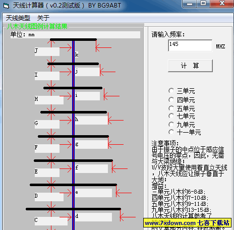This screenshot has height=230, width=234.
Task: Click the I spacing result field
Action: pyautogui.click(x=47, y=76)
